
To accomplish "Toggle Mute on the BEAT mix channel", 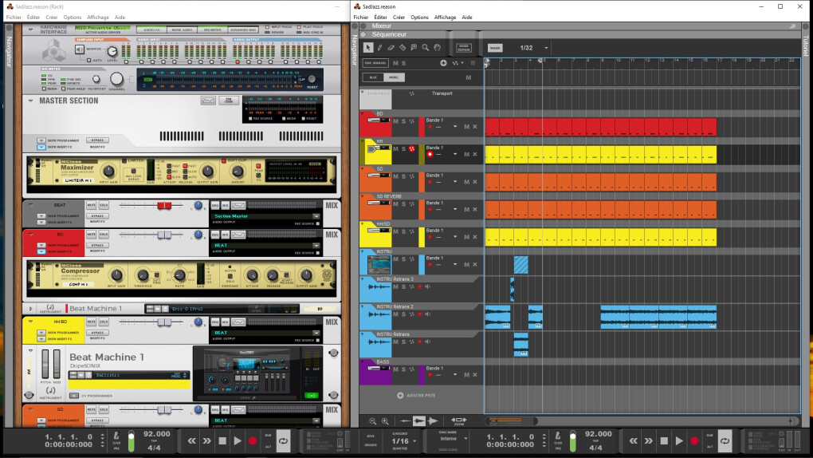I will click(x=91, y=205).
